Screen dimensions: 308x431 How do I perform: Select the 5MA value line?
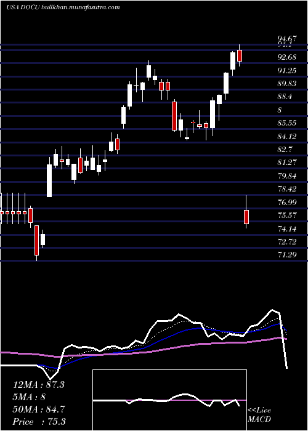click(x=29, y=397)
